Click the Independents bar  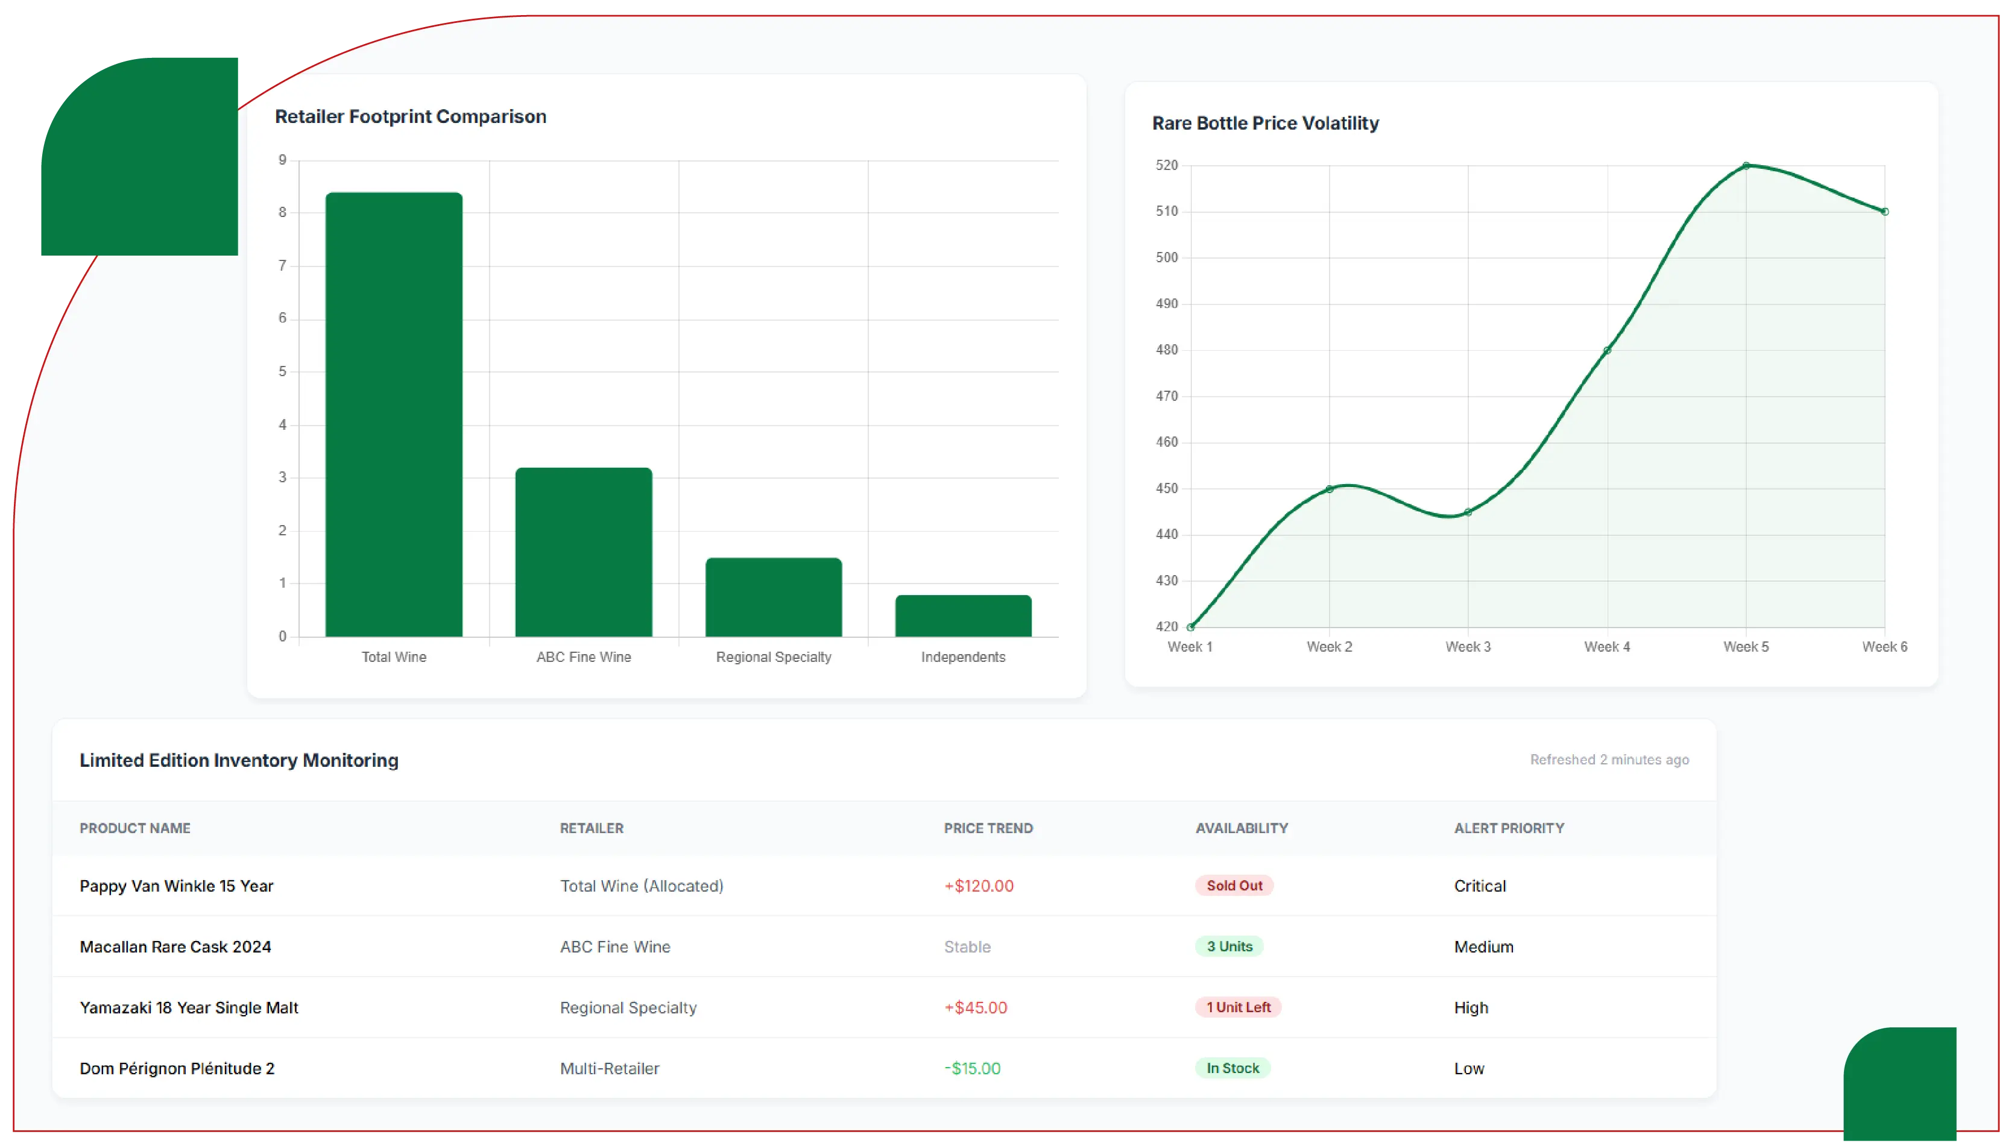(962, 616)
